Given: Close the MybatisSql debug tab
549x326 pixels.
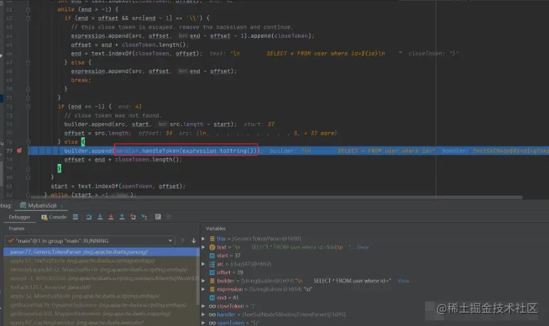Looking at the screenshot, I should [x=62, y=206].
